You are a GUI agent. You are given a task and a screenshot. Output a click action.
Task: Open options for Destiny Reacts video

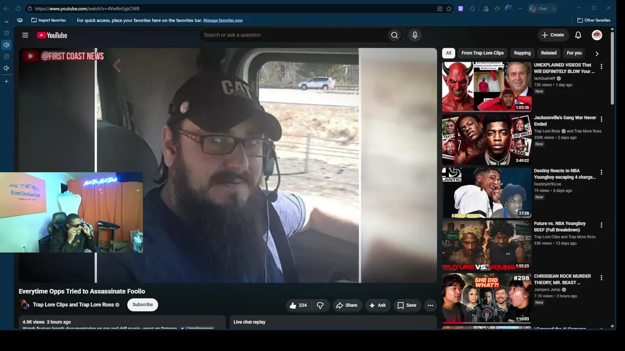(601, 172)
